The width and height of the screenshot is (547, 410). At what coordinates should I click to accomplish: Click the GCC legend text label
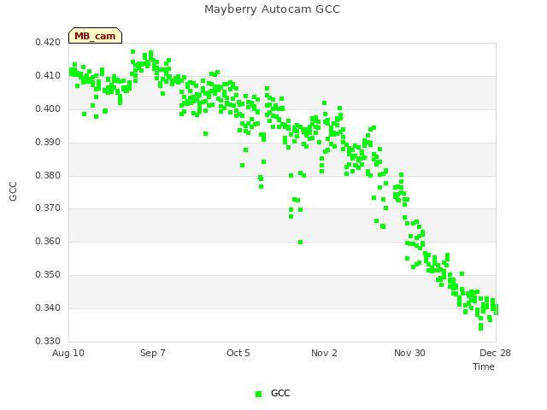point(280,393)
